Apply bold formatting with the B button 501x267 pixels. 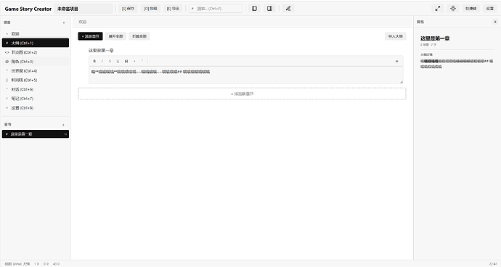(94, 61)
